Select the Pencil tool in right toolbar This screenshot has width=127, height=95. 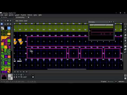coord(125,27)
